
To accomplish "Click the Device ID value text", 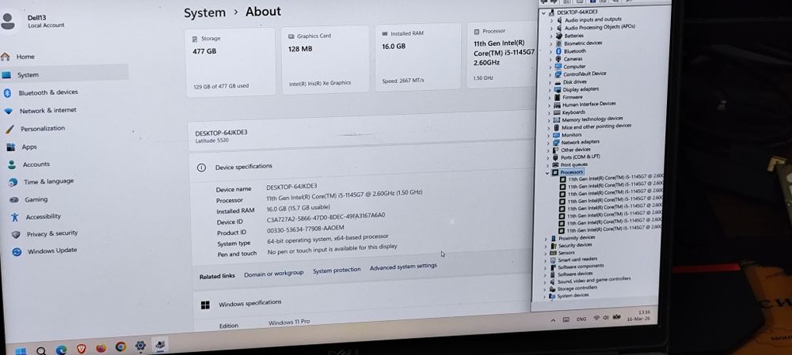I will pyautogui.click(x=326, y=217).
